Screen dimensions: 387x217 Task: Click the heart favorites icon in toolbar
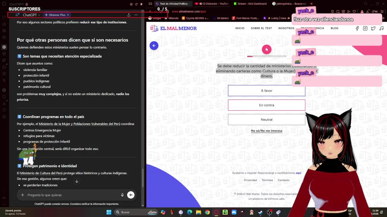point(354,11)
